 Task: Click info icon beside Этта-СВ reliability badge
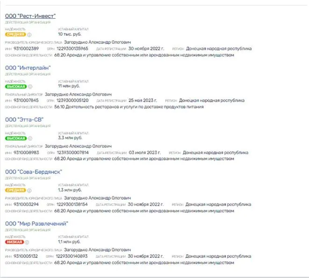[30, 139]
